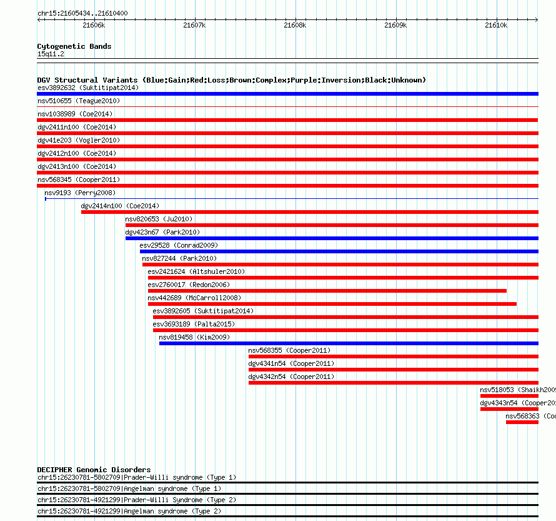
Task: Click the red dgv4342n54 loss bar
Action: 394,383
